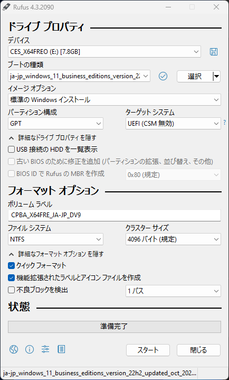The height and width of the screenshot is (380, 229).
Task: Uncheck 機能拡張されたラベルとアイコン ファイルを作成
Action: pos(12,277)
